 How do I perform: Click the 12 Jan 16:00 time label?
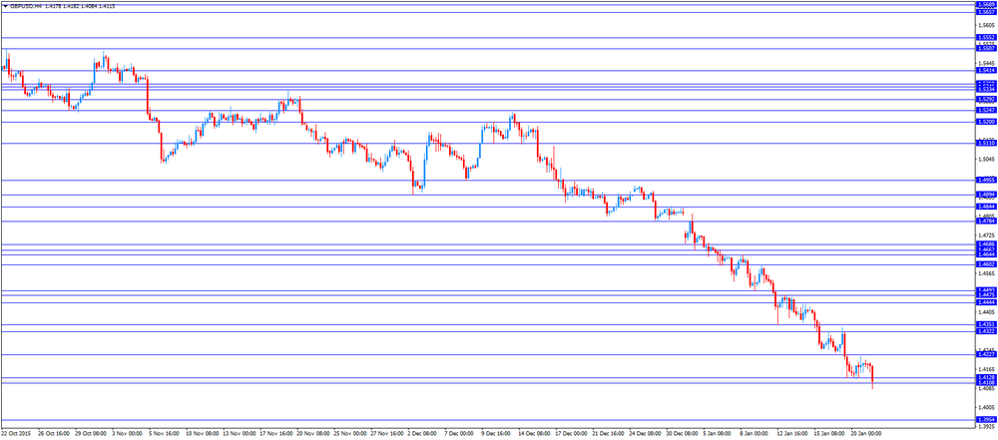792,432
